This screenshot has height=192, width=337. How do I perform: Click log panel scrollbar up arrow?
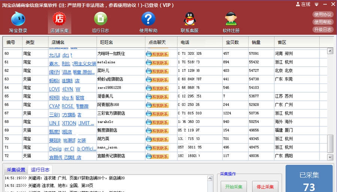210,178
